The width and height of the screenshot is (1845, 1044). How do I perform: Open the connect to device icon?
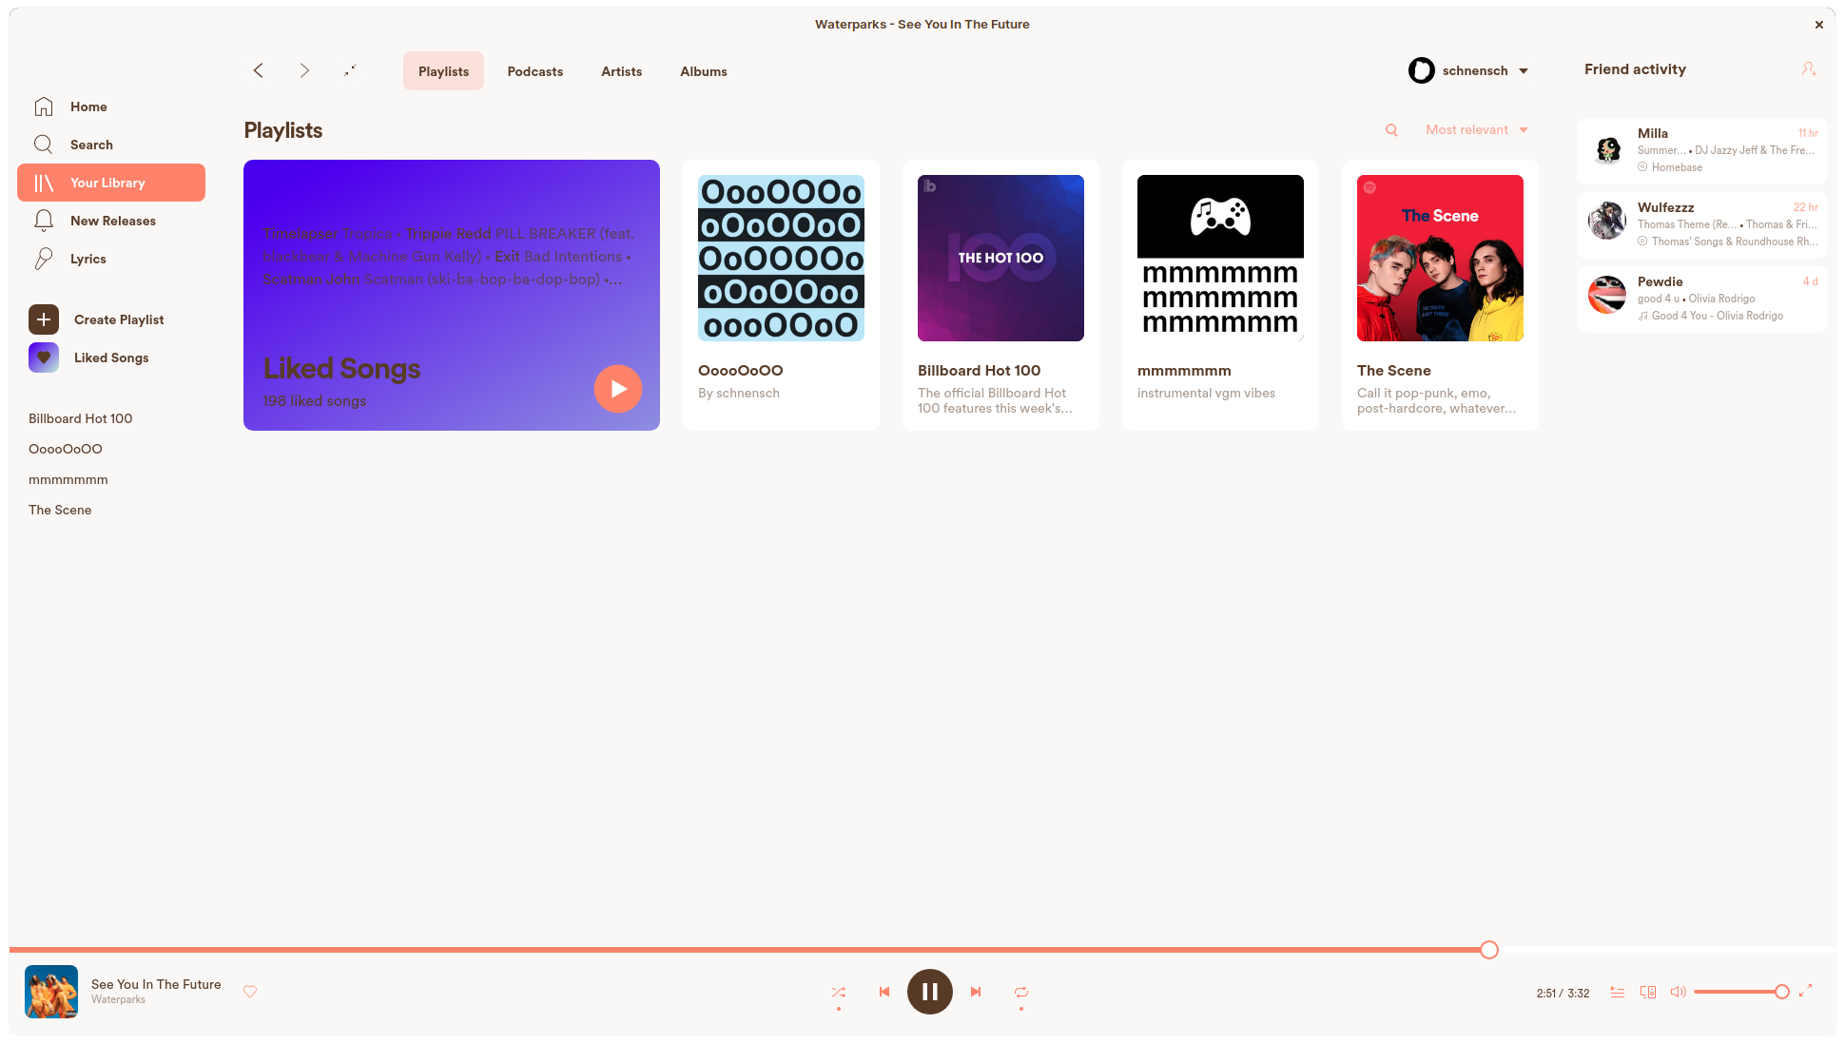click(1648, 992)
